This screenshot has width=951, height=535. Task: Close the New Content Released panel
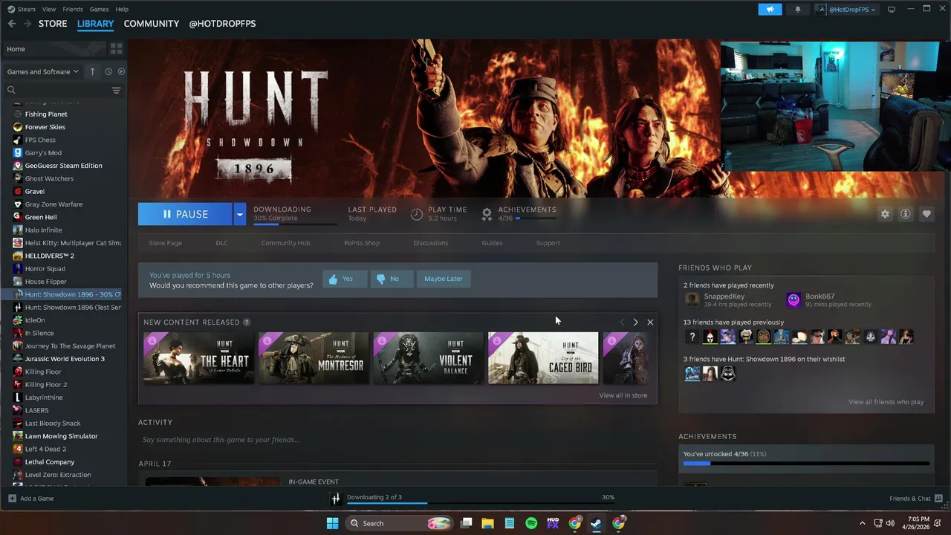650,322
